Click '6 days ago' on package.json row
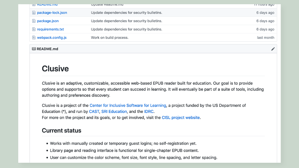 (x=265, y=21)
